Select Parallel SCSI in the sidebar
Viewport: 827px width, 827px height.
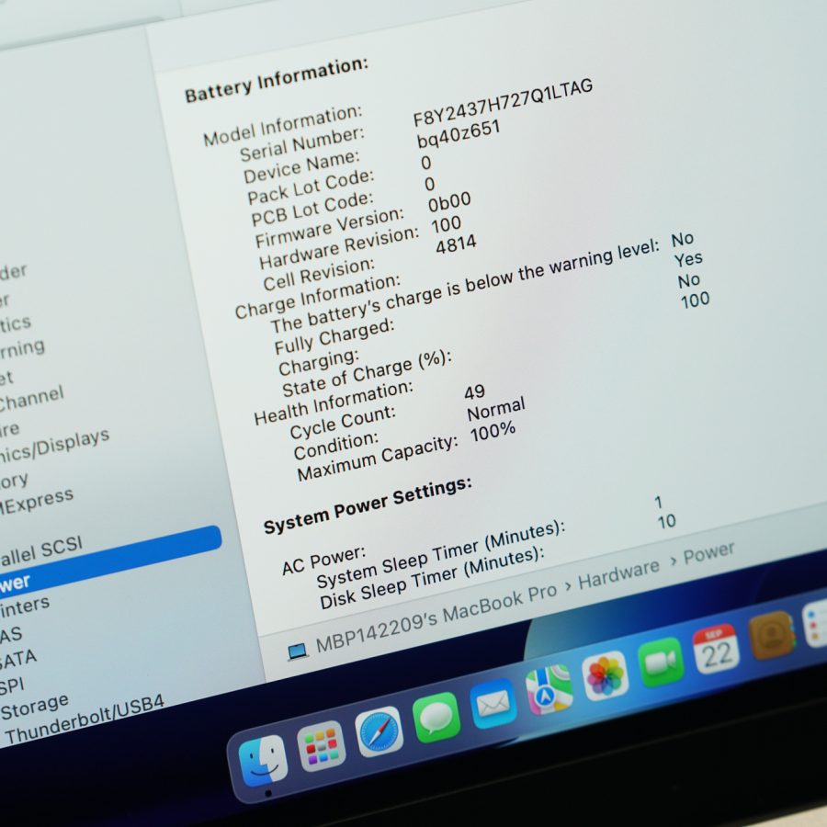pos(41,550)
